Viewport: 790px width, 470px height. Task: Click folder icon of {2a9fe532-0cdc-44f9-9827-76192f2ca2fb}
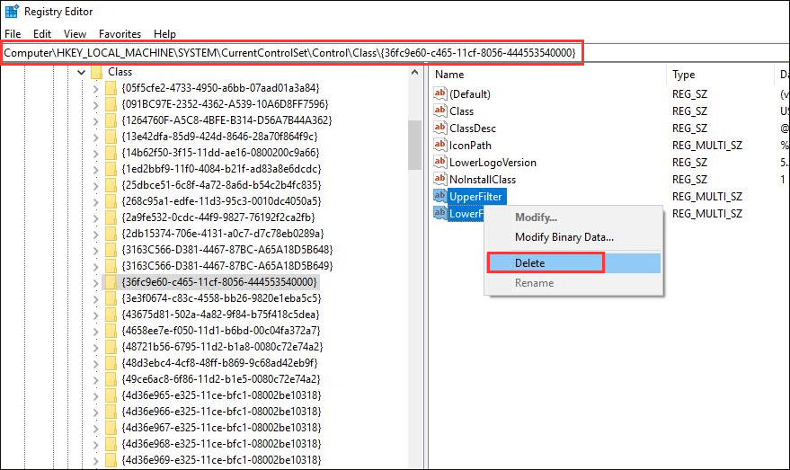(x=111, y=217)
